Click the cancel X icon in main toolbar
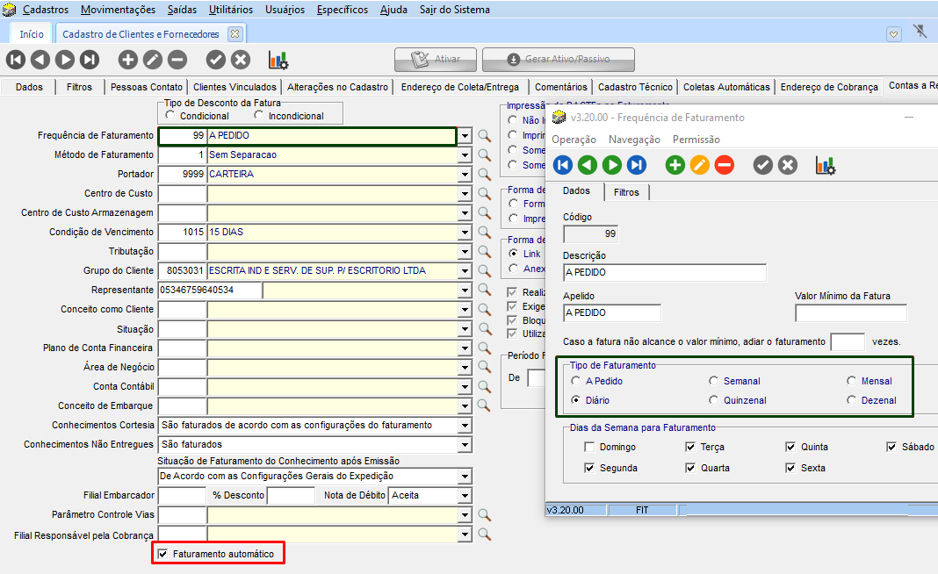The image size is (938, 574). [x=241, y=60]
